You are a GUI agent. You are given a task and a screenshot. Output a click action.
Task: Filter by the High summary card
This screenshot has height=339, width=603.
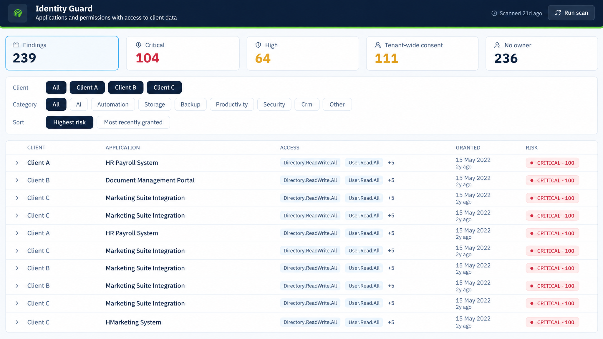(303, 53)
